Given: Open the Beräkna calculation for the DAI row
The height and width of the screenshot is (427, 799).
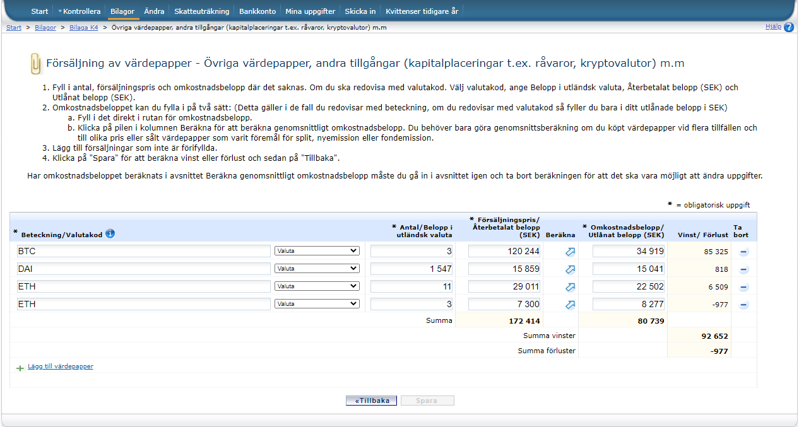Looking at the screenshot, I should pyautogui.click(x=570, y=269).
